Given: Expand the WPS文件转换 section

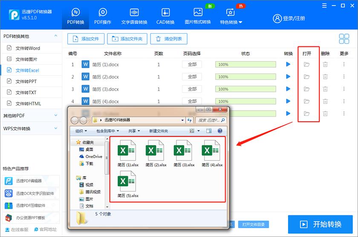Looking at the screenshot, I should click(x=31, y=128).
